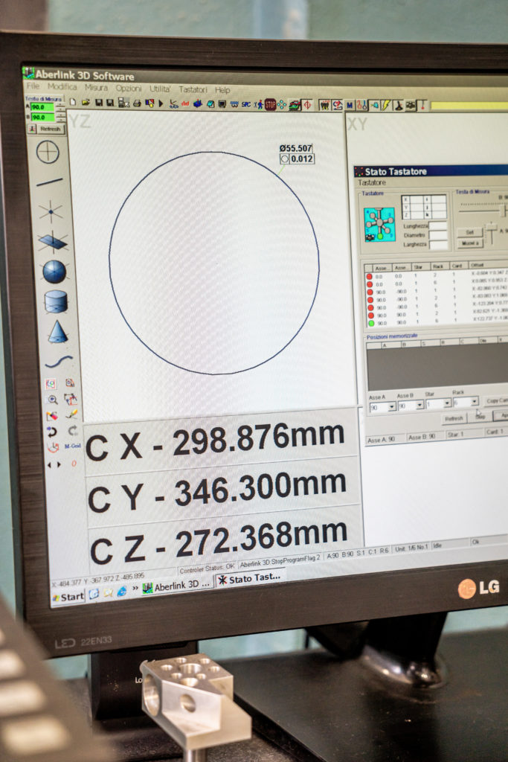Select the Curve measure tool
This screenshot has width=508, height=762.
coord(59,362)
